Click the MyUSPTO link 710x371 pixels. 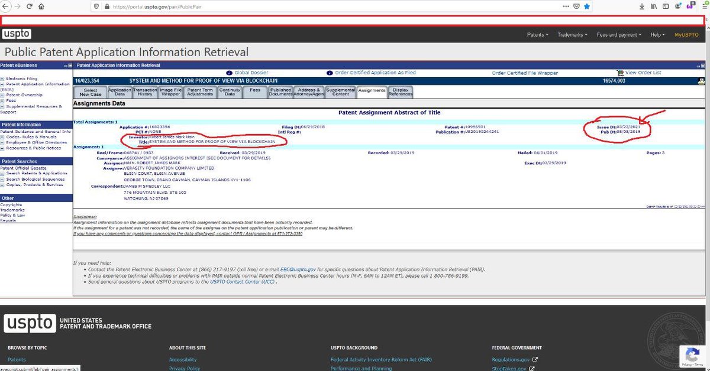click(686, 35)
